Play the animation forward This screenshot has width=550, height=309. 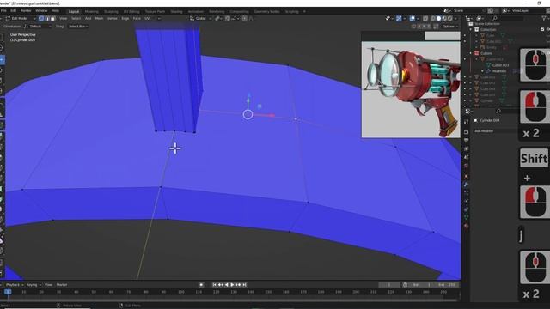point(232,285)
